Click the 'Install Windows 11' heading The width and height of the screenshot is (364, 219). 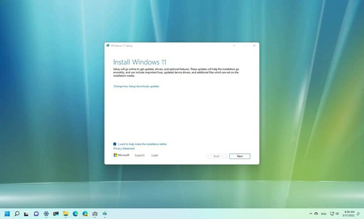pos(140,62)
